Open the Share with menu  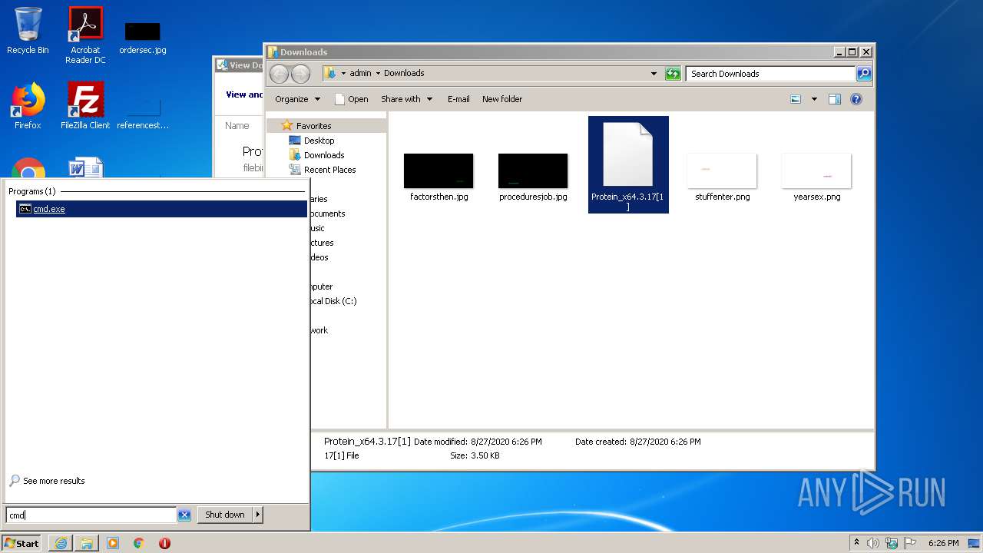(406, 99)
